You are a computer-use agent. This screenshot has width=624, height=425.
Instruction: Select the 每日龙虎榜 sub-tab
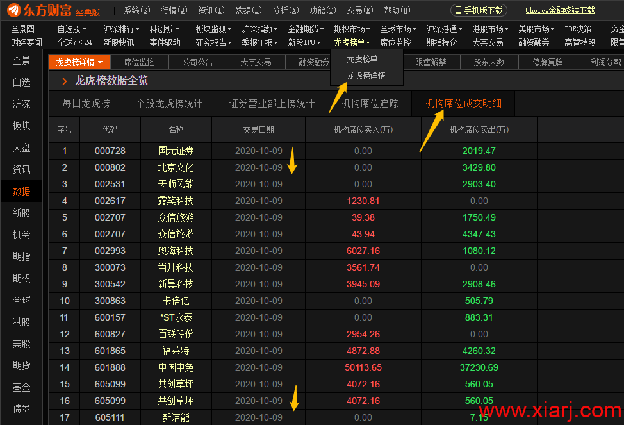(86, 104)
